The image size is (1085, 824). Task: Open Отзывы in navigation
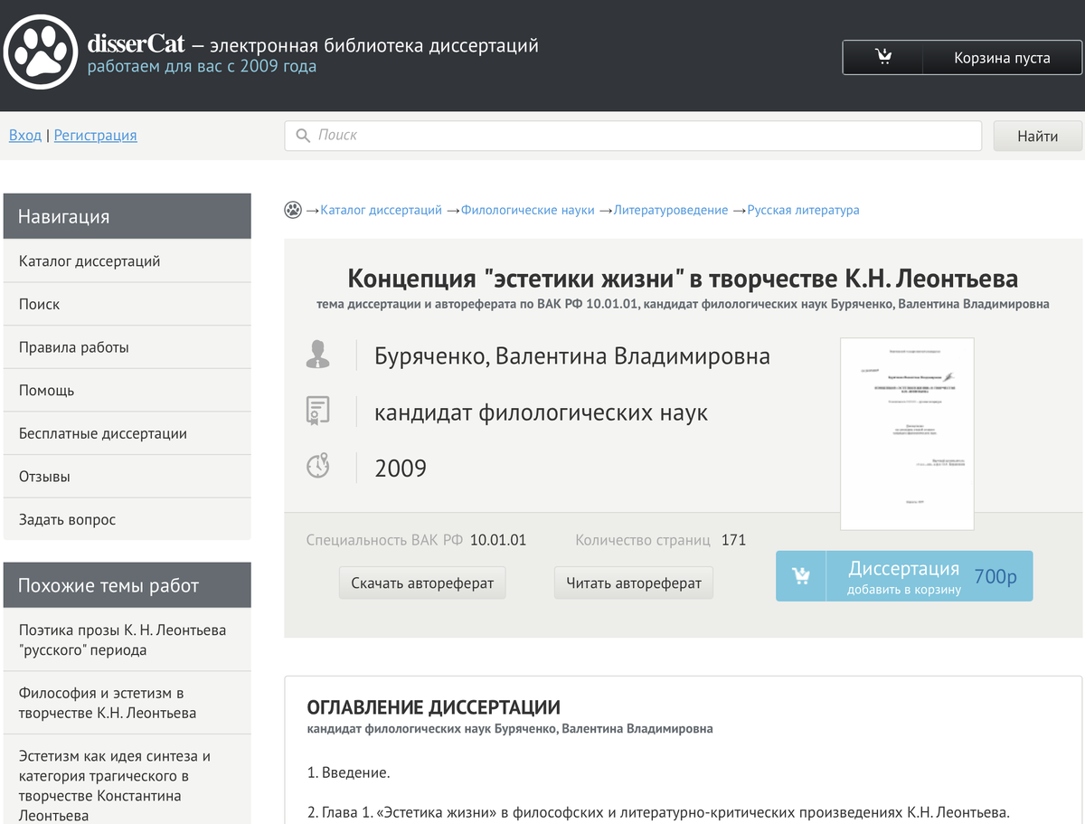coord(127,477)
